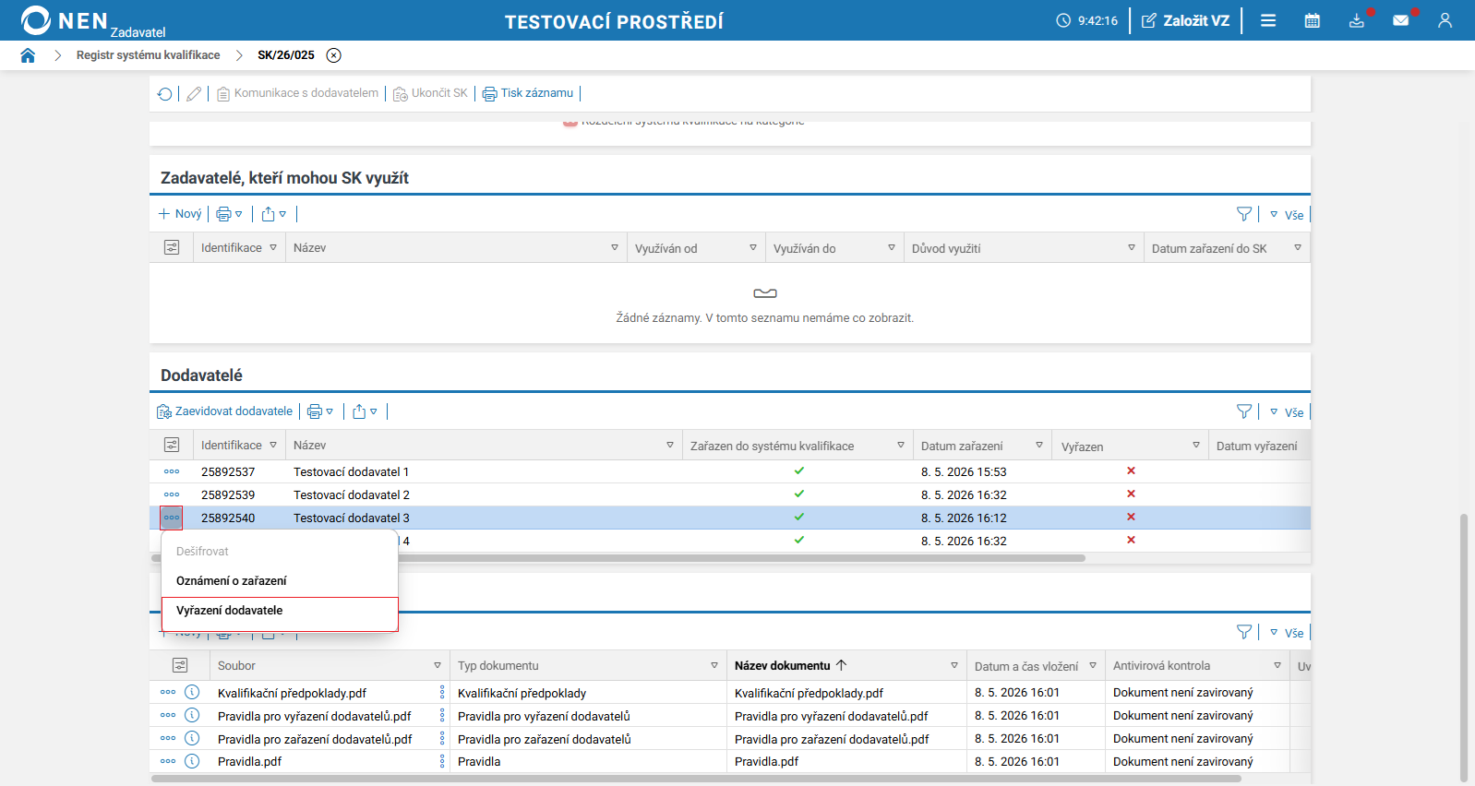
Task: Click Zaevidovat dodavatele button
Action: [x=225, y=411]
